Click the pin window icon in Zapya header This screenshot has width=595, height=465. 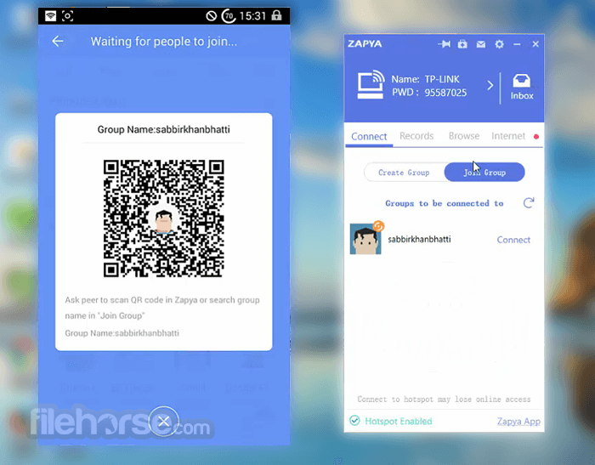coord(444,44)
